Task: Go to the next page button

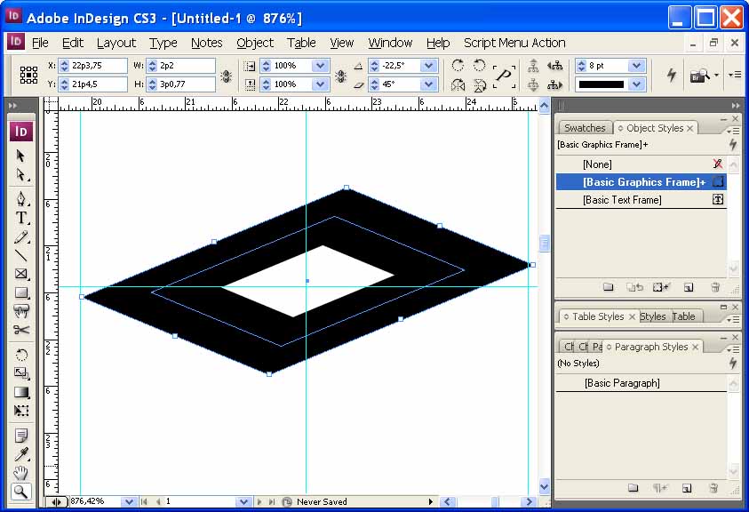Action: 259,501
